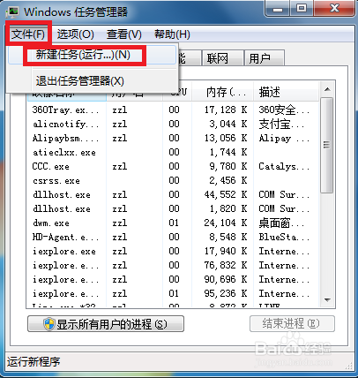Viewport: 358px width, 378px height.
Task: Click the 运行新程序 status bar text
Action: pos(34,362)
